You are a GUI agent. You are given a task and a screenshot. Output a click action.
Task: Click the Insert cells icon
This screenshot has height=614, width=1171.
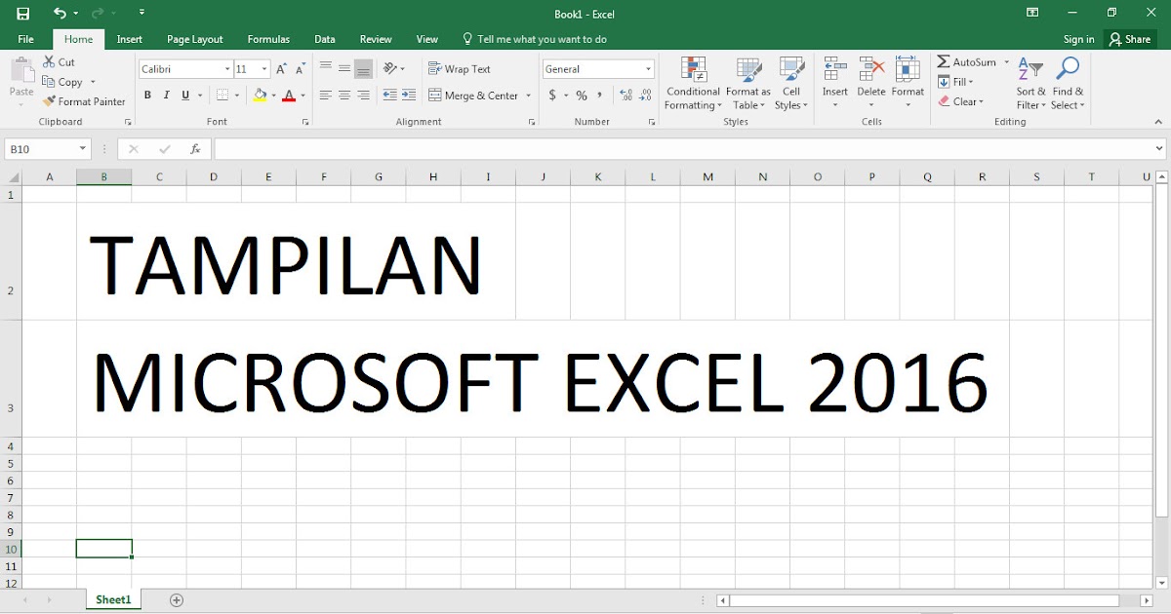point(834,70)
